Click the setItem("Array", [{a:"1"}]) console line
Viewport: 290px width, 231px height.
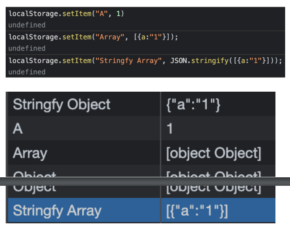93,37
